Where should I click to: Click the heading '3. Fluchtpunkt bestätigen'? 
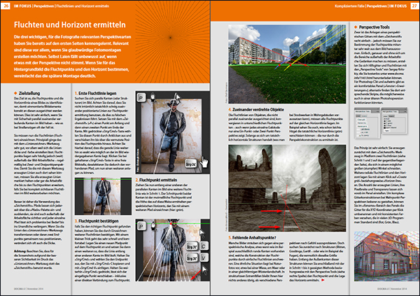[x=97, y=221]
